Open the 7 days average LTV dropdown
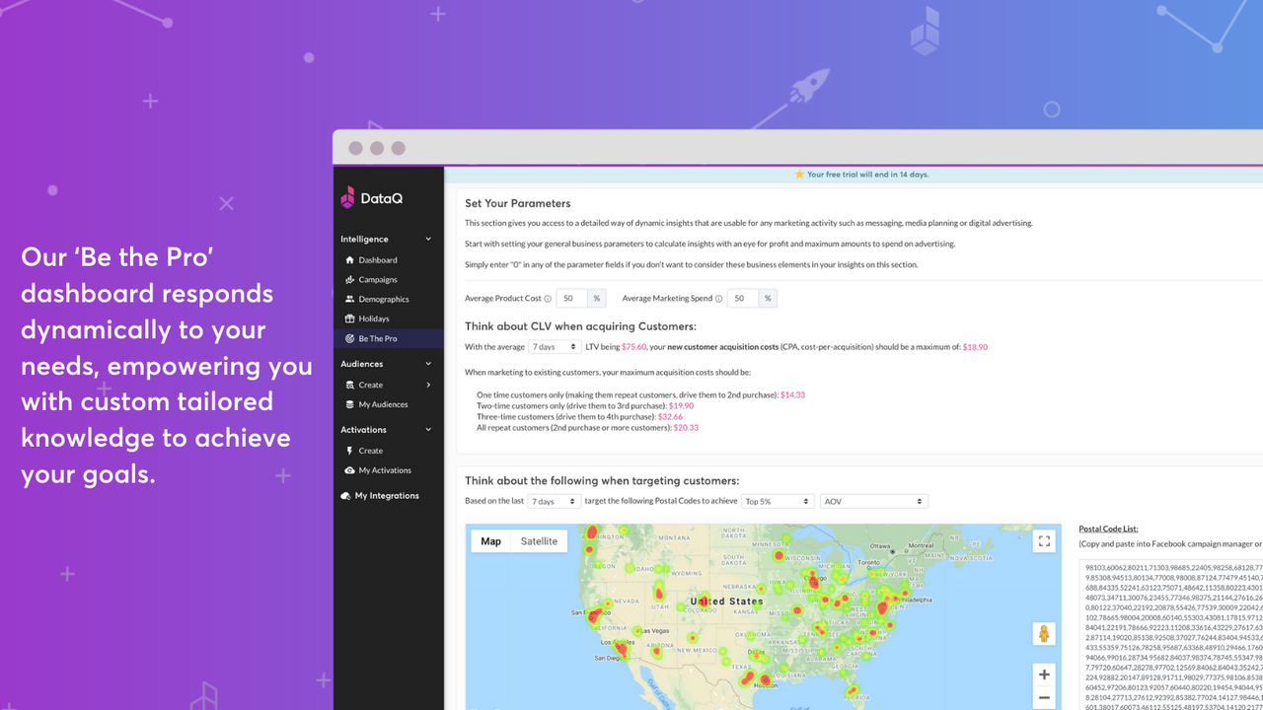The width and height of the screenshot is (1263, 710). click(554, 346)
